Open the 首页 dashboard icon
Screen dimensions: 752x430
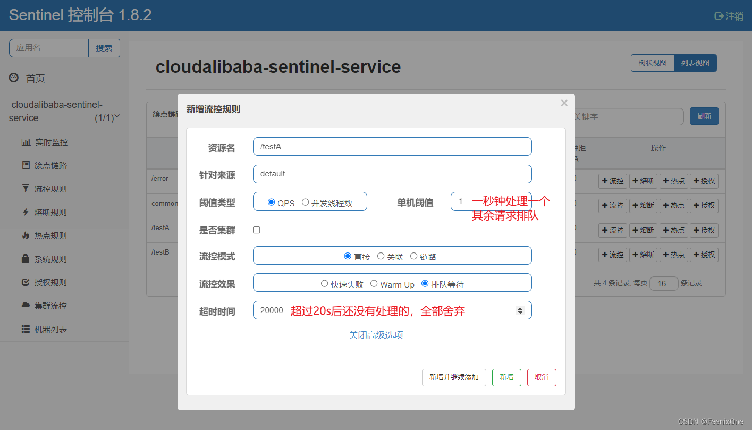tap(14, 78)
